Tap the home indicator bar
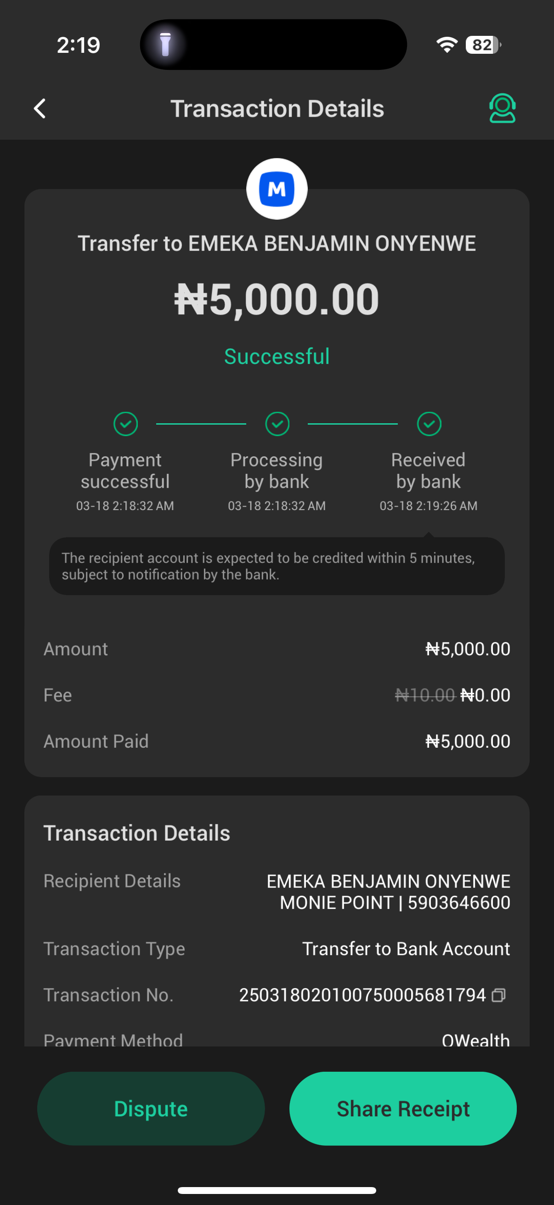Screen dimensions: 554x1205 (277, 1190)
